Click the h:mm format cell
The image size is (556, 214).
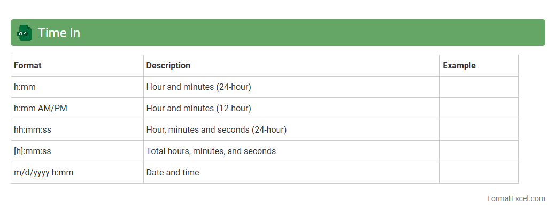[25, 87]
